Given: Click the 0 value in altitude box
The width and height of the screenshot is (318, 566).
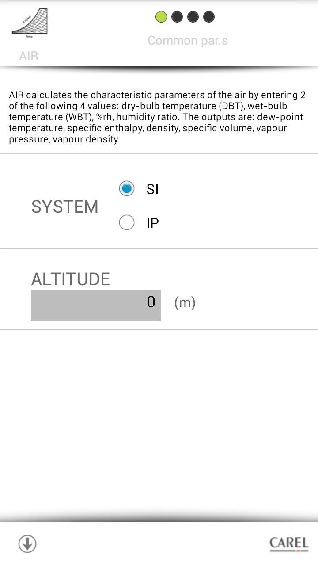Looking at the screenshot, I should click(x=151, y=302).
